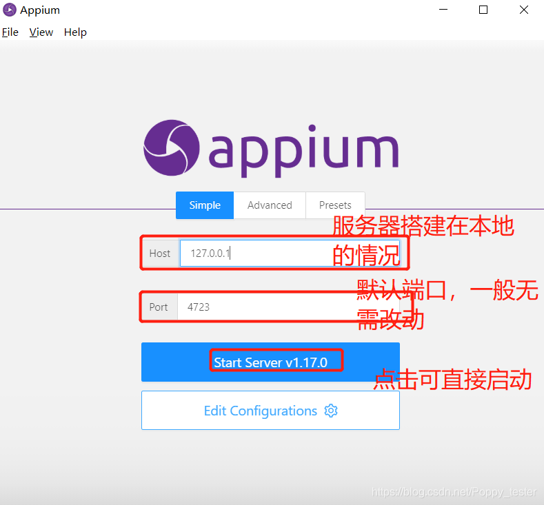
Task: Click the Appium title bar icon
Action: pyautogui.click(x=10, y=10)
